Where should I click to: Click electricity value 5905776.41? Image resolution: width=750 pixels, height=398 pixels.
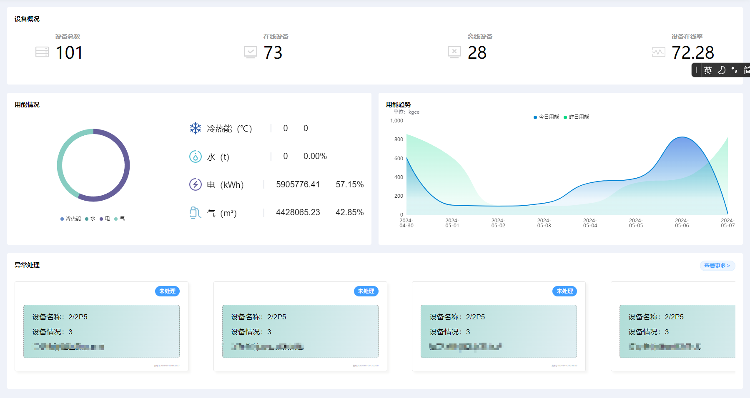(298, 184)
